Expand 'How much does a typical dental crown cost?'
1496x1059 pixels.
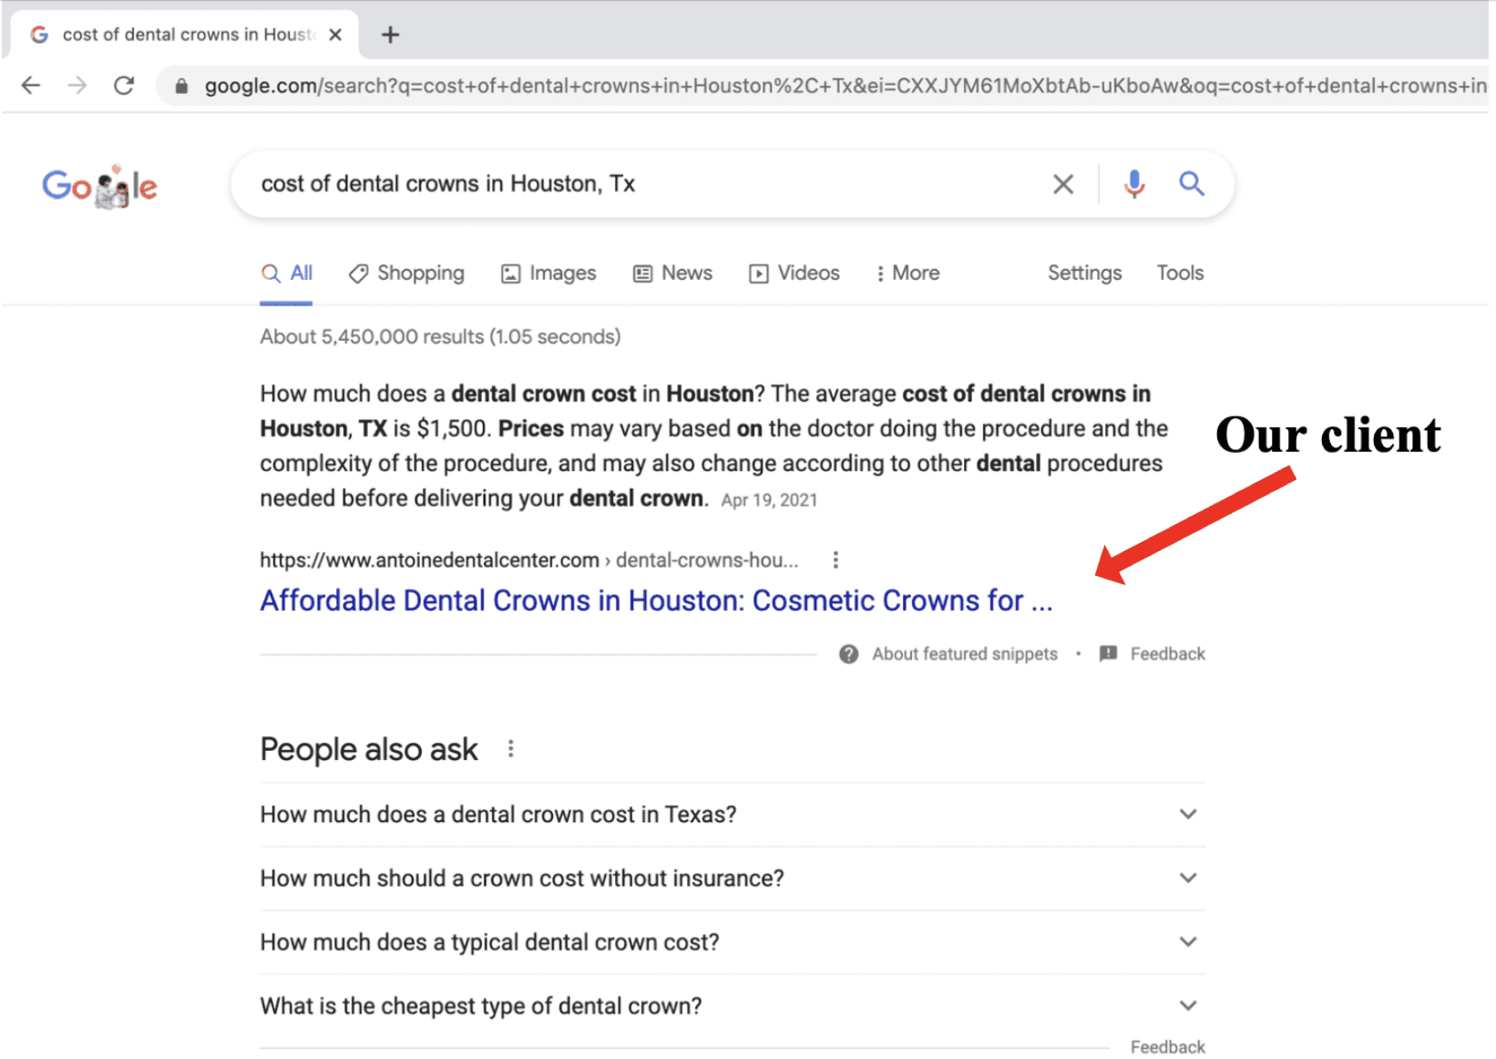733,942
